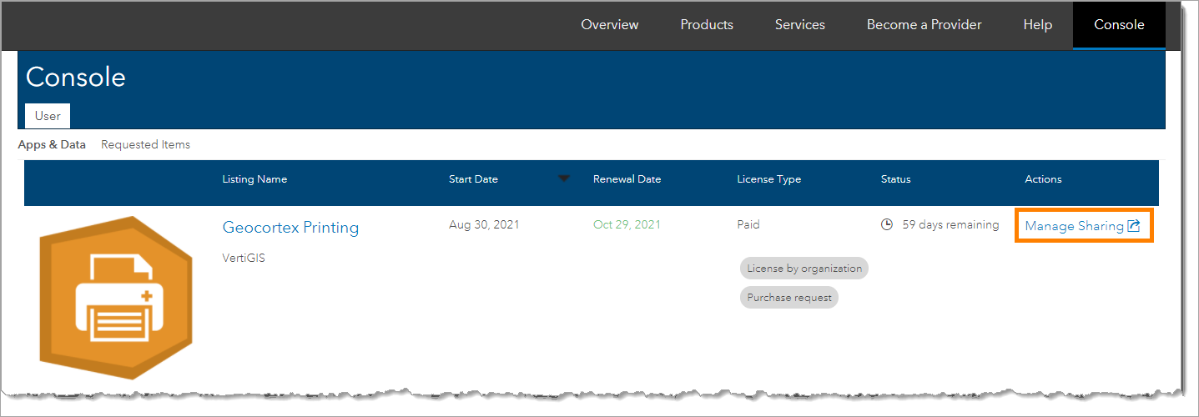Viewport: 1199px width, 417px height.
Task: Sort by Listing Name column
Action: [x=254, y=179]
